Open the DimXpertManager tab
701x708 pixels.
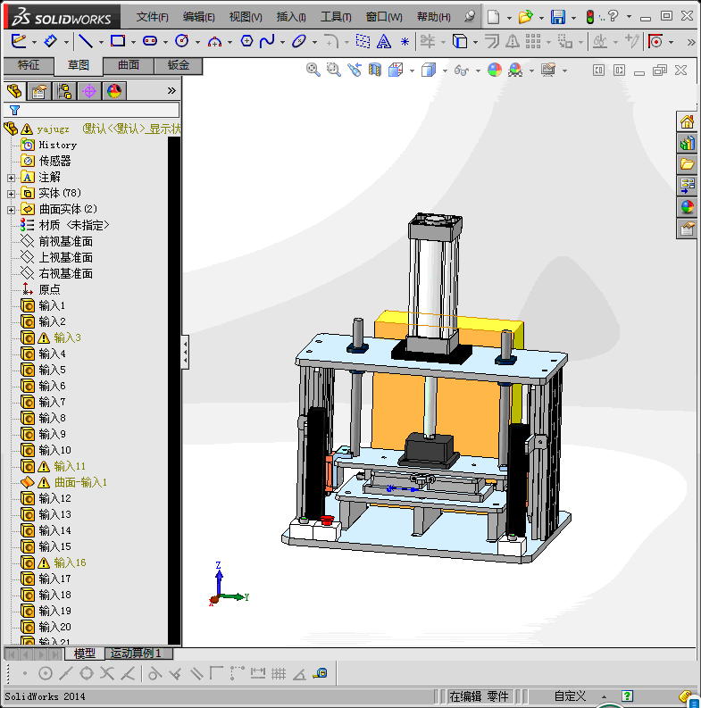[89, 91]
